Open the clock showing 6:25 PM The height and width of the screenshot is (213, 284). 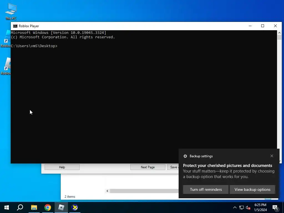pyautogui.click(x=260, y=207)
